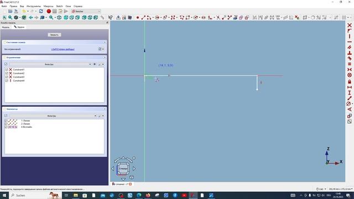This screenshot has height=199, width=354.
Task: Open CAD navigation style dropdown
Action: click(x=321, y=189)
